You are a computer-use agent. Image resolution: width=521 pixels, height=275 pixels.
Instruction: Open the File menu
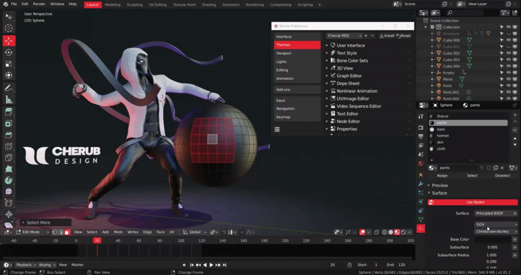[14, 4]
